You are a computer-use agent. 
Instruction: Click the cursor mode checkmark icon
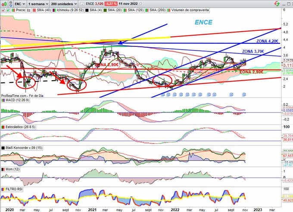coord(11,3)
